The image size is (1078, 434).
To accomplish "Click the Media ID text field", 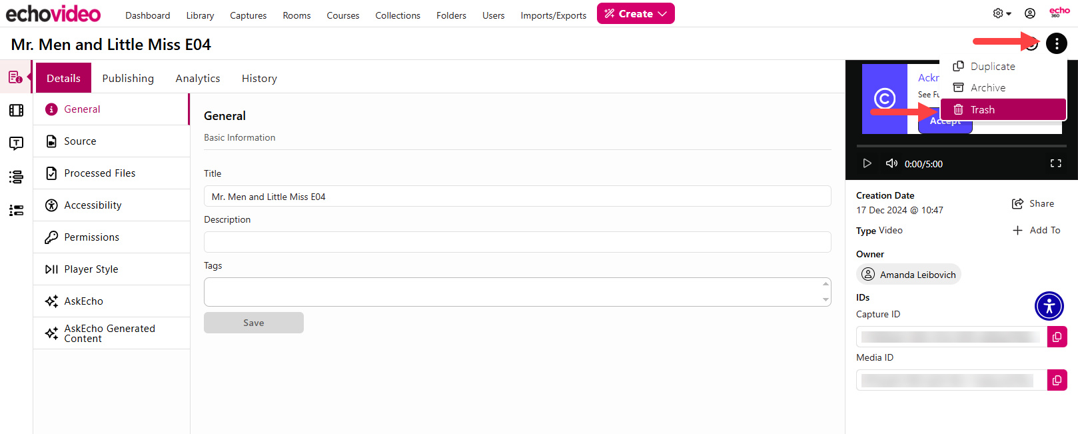I will click(x=951, y=380).
